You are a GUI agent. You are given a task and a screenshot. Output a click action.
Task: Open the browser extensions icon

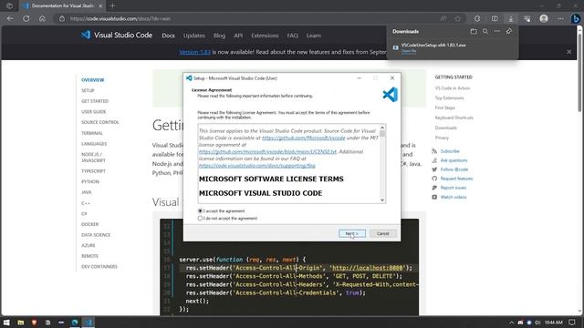point(477,18)
